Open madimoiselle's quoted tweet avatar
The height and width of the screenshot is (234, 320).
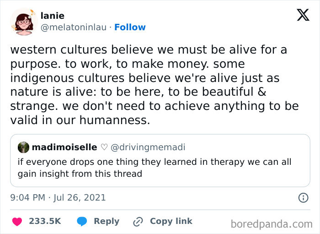click(x=23, y=147)
